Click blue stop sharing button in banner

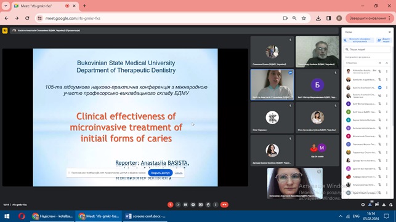pyautogui.click(x=160, y=173)
